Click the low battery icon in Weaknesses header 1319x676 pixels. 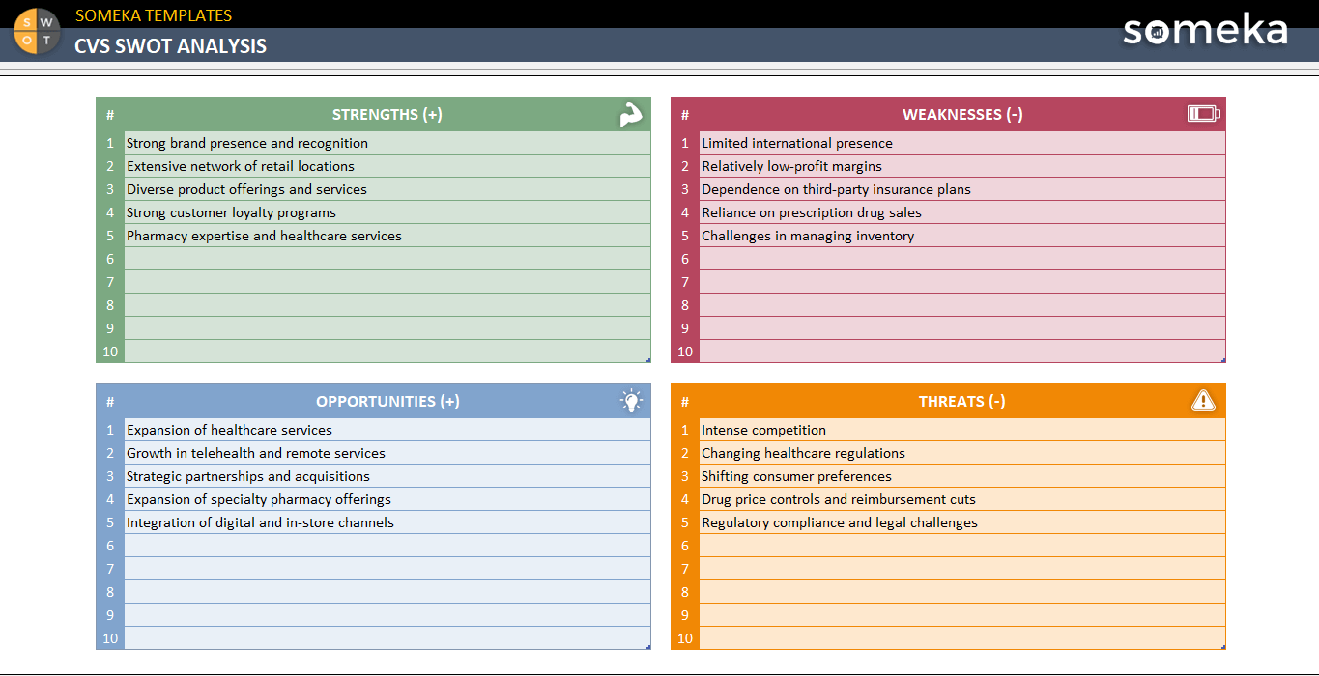point(1203,114)
